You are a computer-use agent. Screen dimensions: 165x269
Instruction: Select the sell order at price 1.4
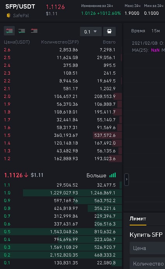tap(61, 143)
